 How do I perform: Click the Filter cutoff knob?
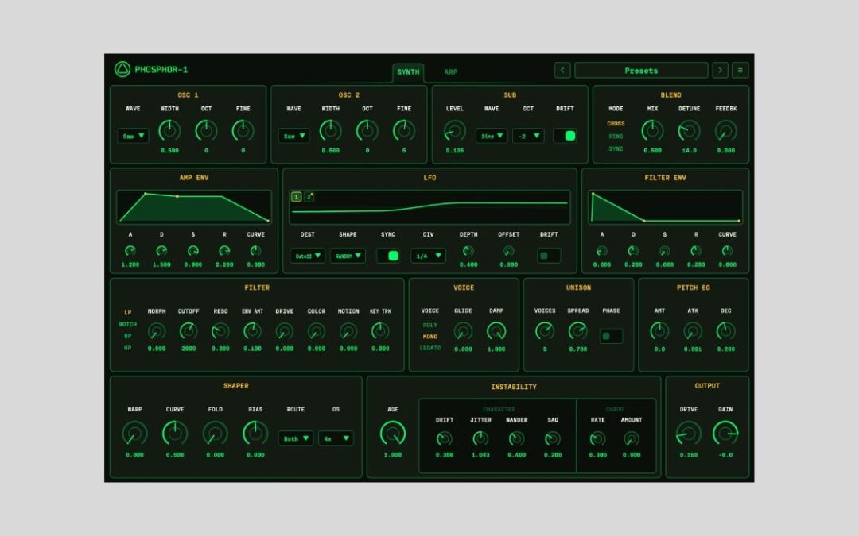pyautogui.click(x=189, y=331)
